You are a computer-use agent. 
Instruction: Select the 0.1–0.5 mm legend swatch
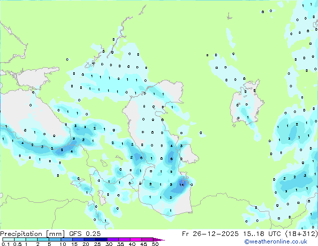click(x=9, y=239)
